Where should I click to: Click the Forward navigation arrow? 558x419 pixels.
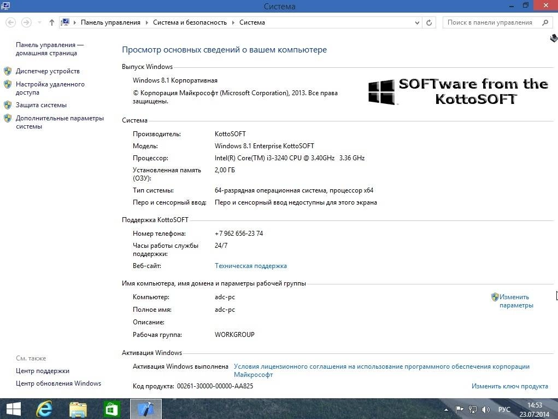pos(26,22)
